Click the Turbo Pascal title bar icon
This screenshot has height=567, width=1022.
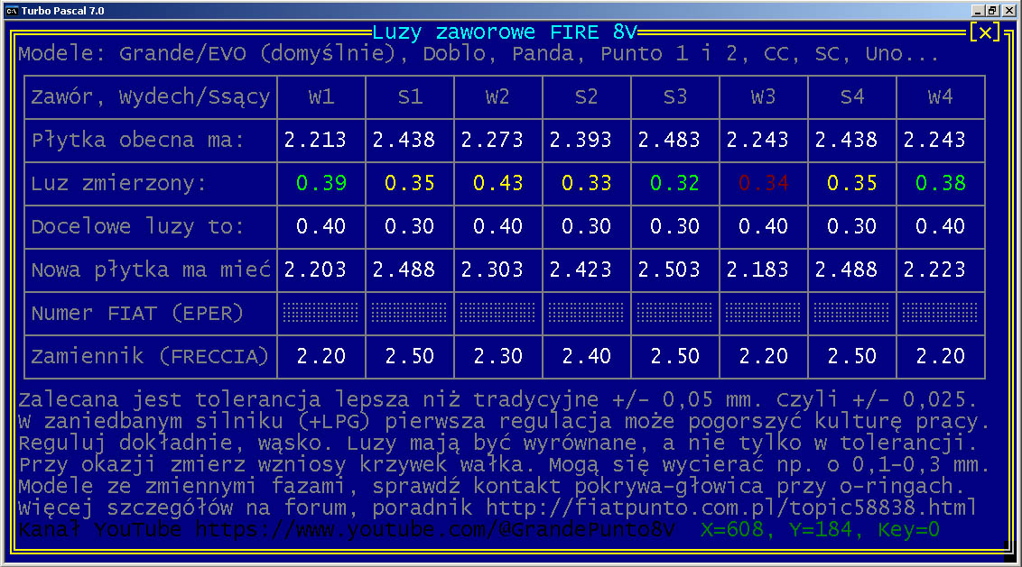pyautogui.click(x=10, y=9)
